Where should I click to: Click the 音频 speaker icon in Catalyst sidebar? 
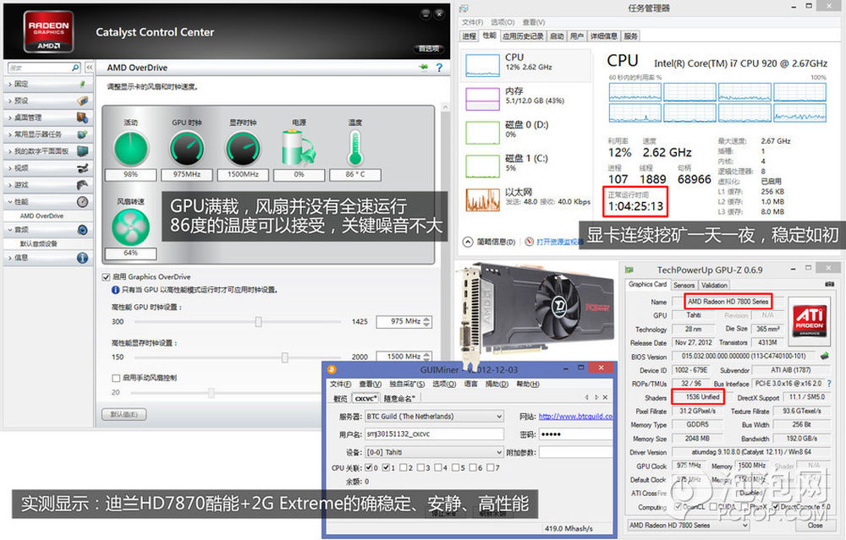click(x=82, y=230)
